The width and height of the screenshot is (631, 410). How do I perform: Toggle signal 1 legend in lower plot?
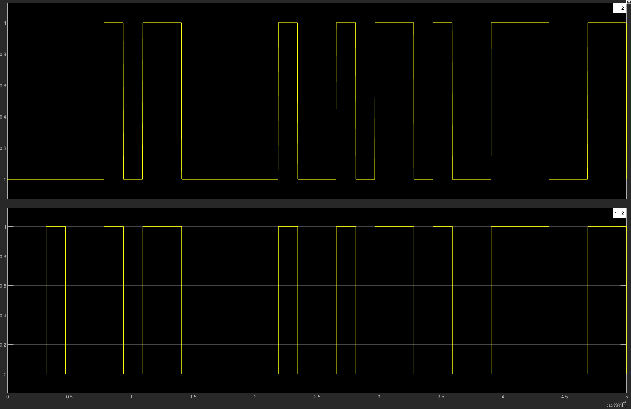click(616, 213)
